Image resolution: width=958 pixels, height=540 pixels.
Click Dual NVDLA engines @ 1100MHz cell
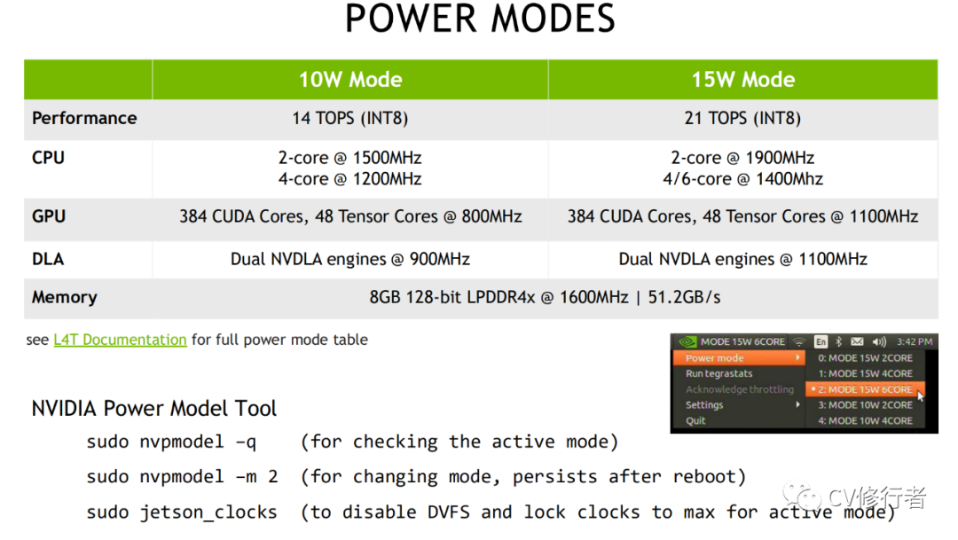point(743,259)
